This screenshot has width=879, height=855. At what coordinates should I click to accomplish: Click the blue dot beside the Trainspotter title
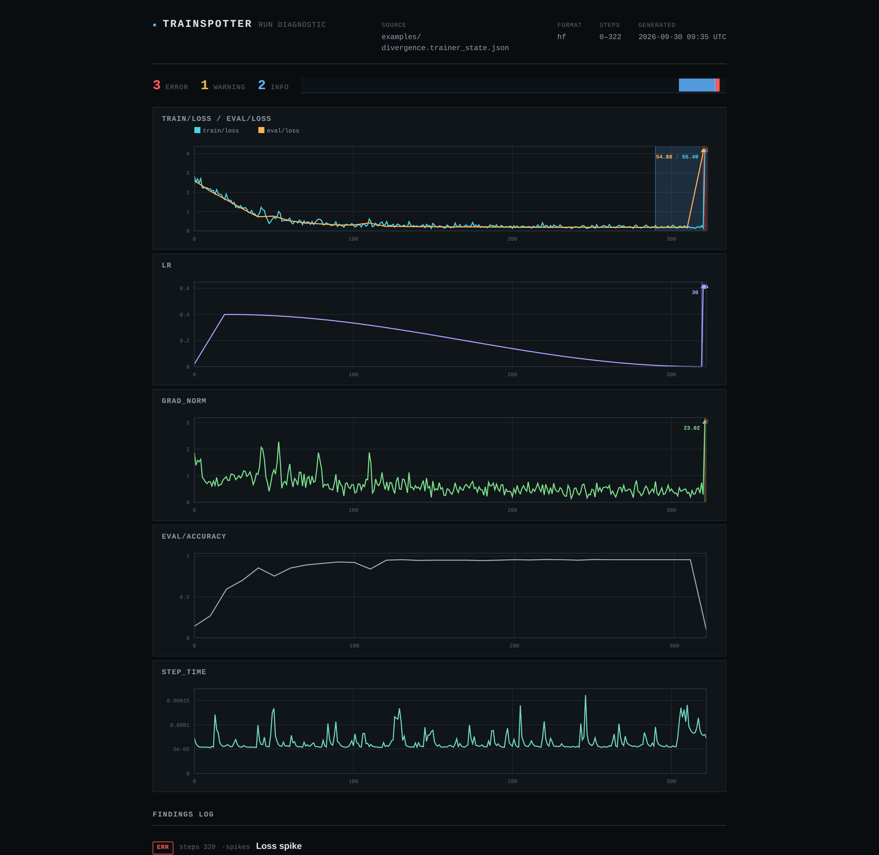(x=154, y=25)
